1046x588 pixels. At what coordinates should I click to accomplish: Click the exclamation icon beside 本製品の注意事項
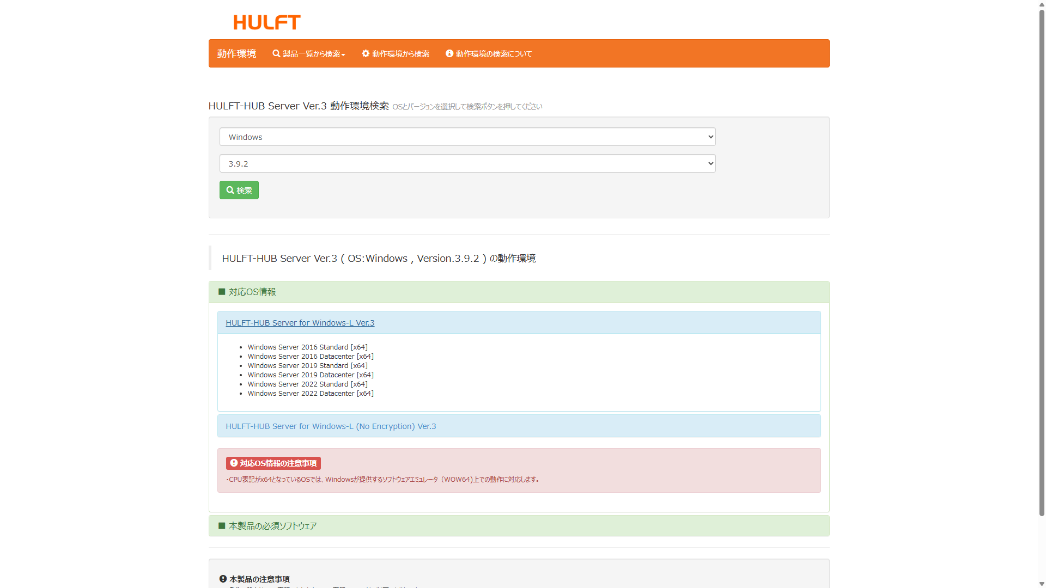pos(223,579)
